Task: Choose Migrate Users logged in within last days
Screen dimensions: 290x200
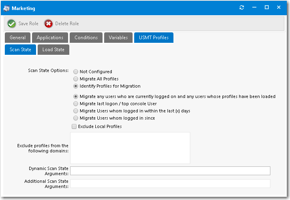Action: [x=76, y=111]
